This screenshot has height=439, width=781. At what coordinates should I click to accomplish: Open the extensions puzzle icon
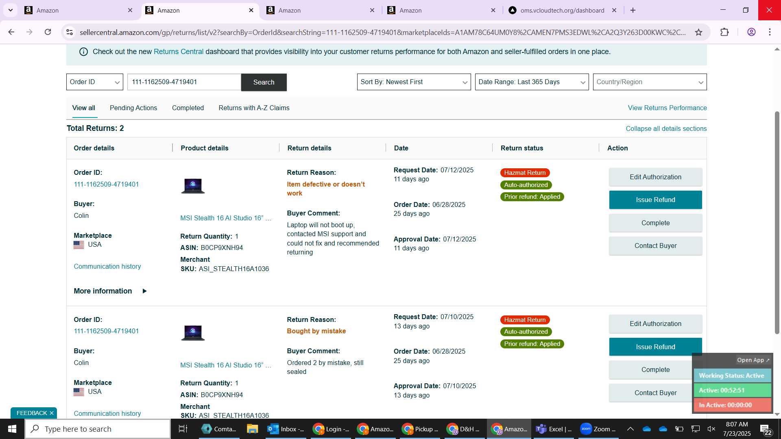(724, 32)
